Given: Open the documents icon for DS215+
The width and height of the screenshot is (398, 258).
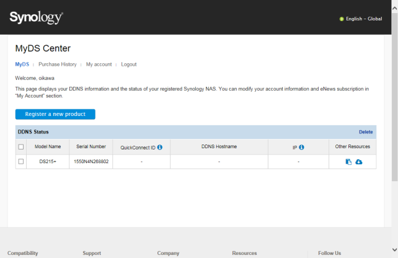Looking at the screenshot, I should tap(348, 162).
